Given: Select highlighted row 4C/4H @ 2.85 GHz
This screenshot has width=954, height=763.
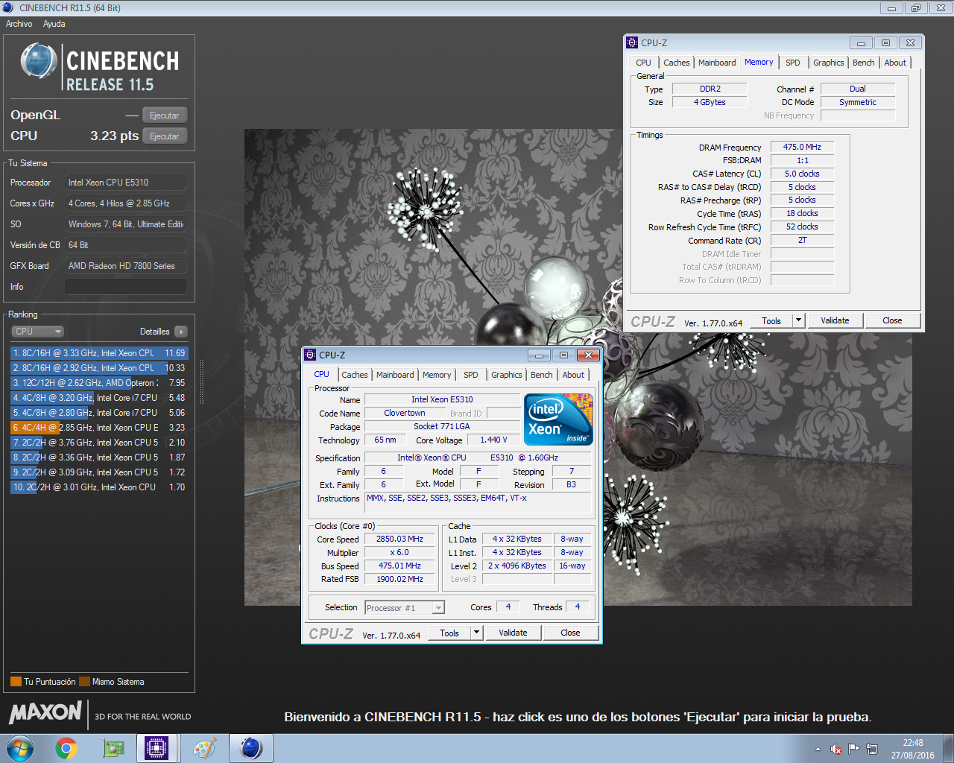Looking at the screenshot, I should pos(99,428).
